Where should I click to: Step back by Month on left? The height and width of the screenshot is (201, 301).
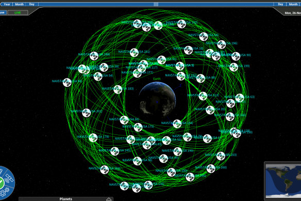click(x=20, y=4)
